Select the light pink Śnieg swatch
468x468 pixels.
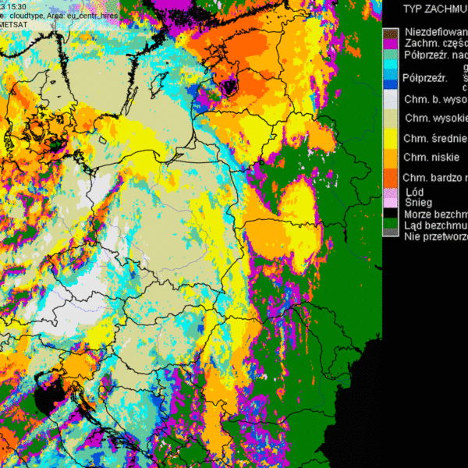tap(390, 203)
